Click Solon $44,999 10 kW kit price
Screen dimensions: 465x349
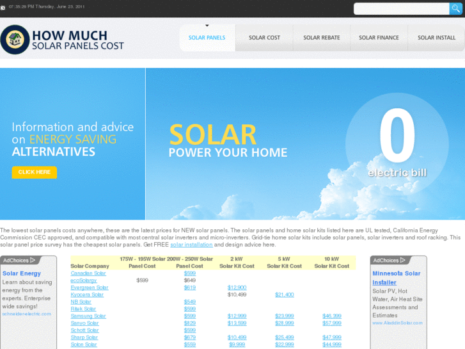(332, 345)
